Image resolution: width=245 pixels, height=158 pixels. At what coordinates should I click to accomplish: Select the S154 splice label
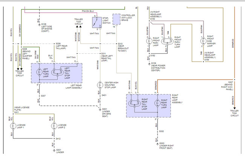click(207, 60)
